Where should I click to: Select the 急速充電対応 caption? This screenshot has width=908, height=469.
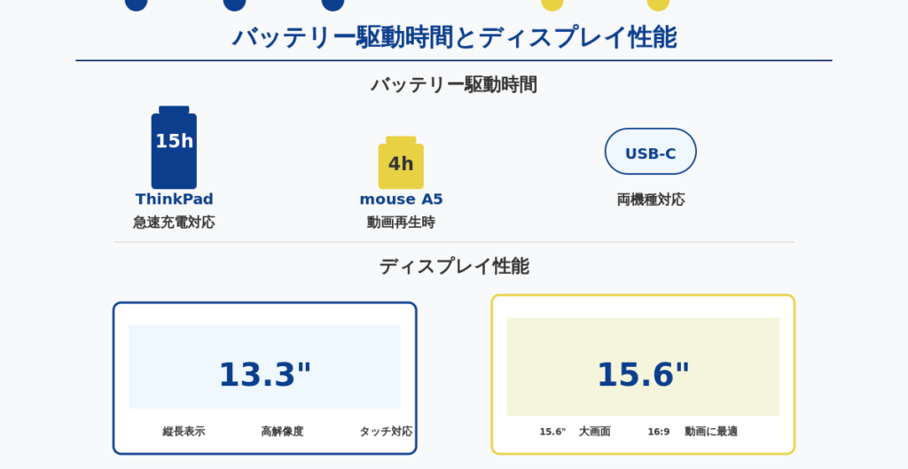coord(174,222)
